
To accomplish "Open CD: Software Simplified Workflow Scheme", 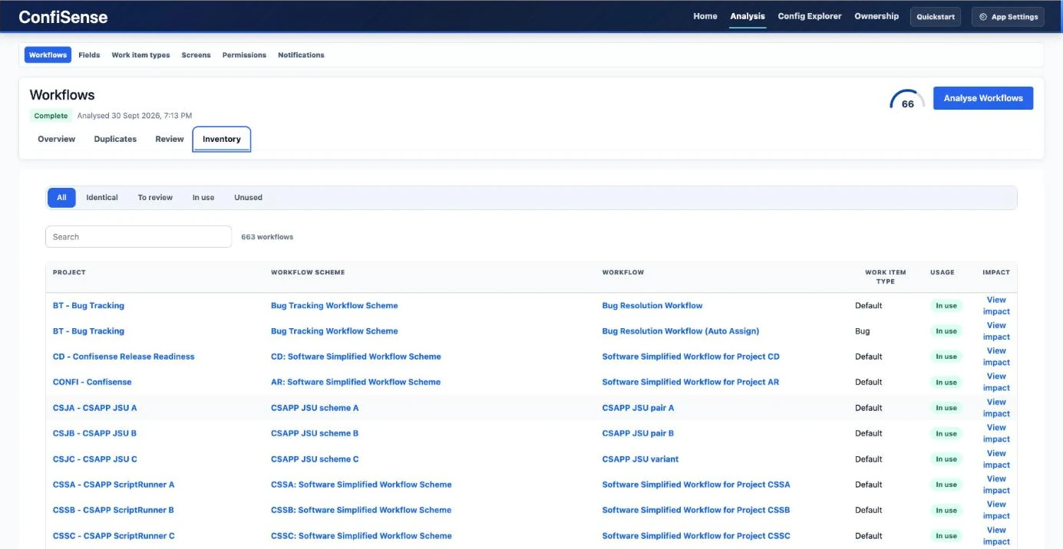I will pyautogui.click(x=356, y=357).
